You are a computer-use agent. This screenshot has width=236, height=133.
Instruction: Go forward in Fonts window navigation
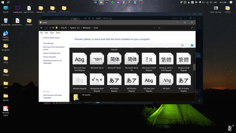point(46,28)
